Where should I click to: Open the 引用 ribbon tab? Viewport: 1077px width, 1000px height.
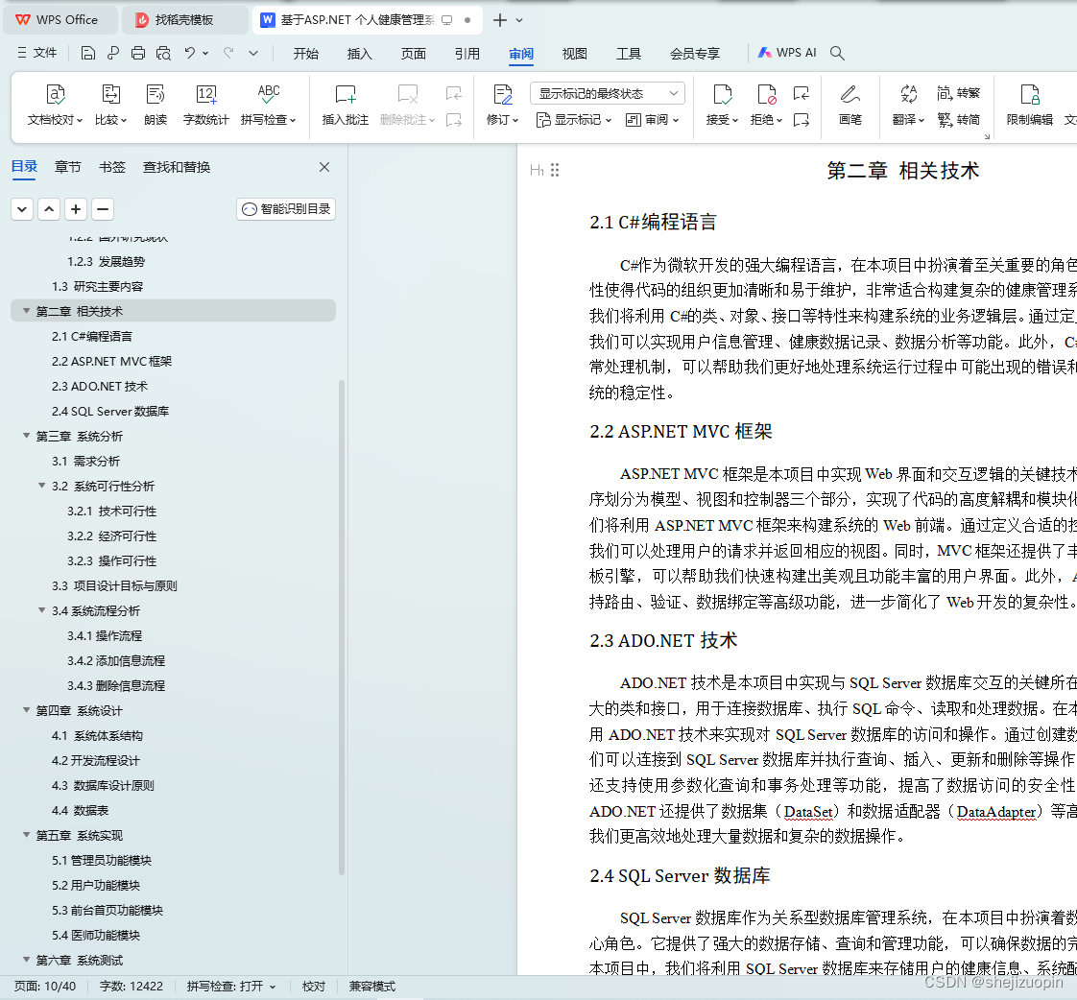tap(467, 54)
